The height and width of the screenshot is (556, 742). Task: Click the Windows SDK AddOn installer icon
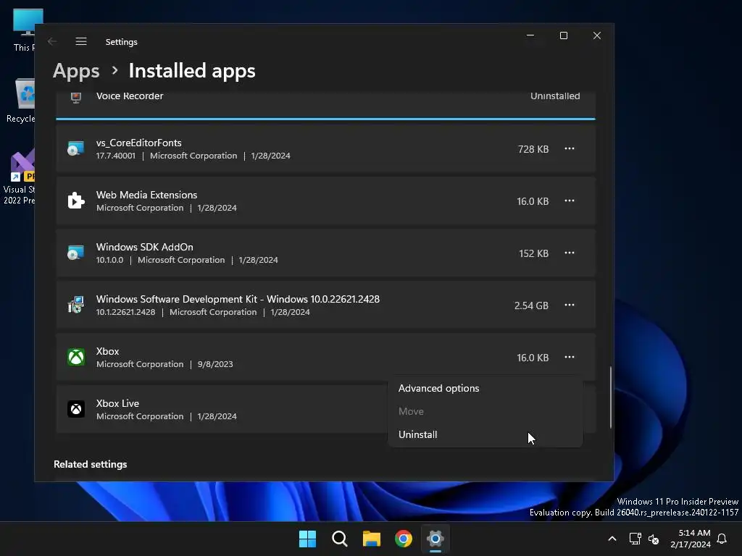click(x=75, y=253)
